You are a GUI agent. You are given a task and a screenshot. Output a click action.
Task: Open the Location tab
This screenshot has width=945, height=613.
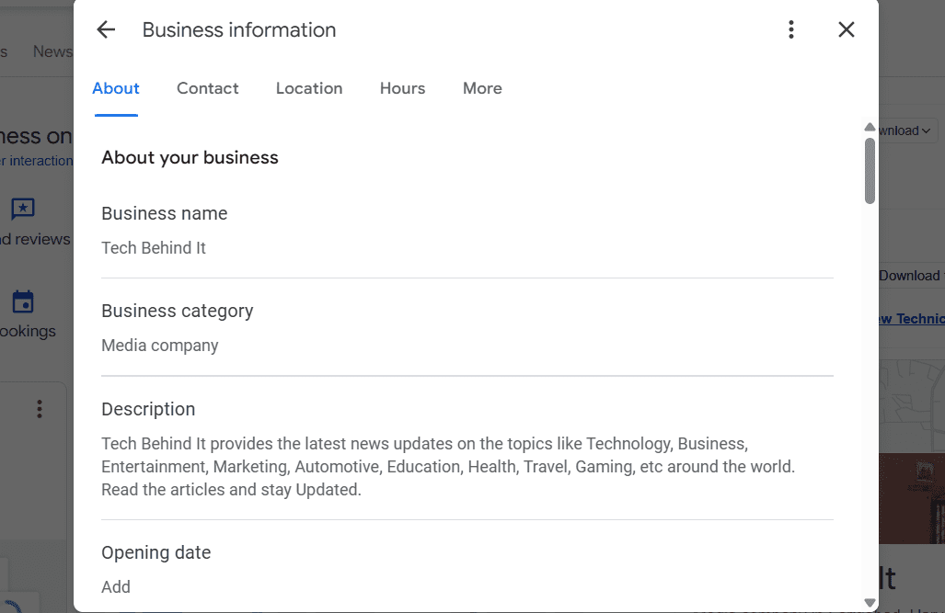[x=308, y=88]
